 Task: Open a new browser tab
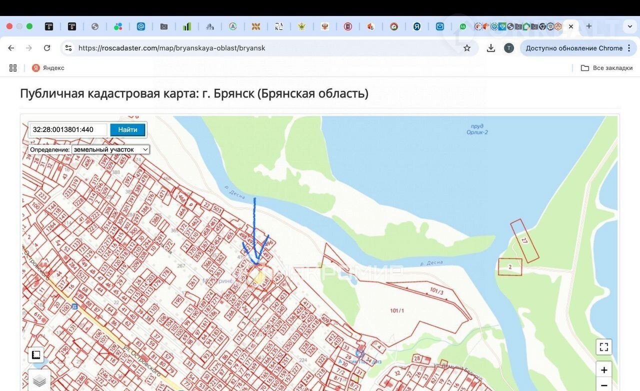point(588,26)
